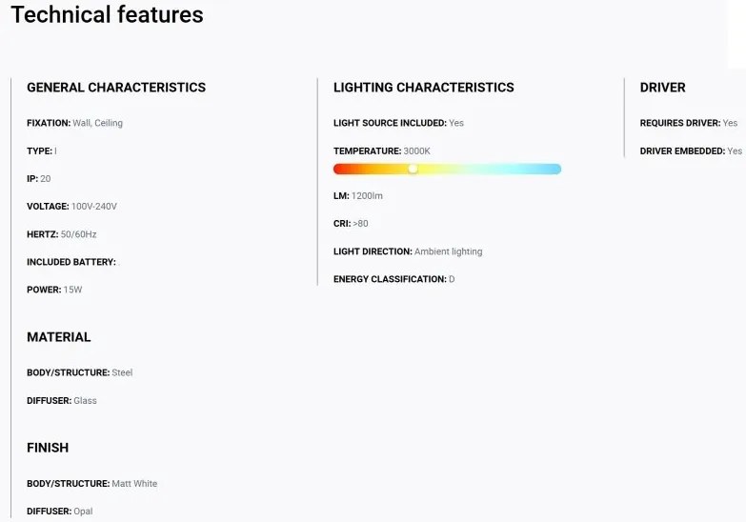Click the Finish section heading
The width and height of the screenshot is (746, 522).
[48, 448]
